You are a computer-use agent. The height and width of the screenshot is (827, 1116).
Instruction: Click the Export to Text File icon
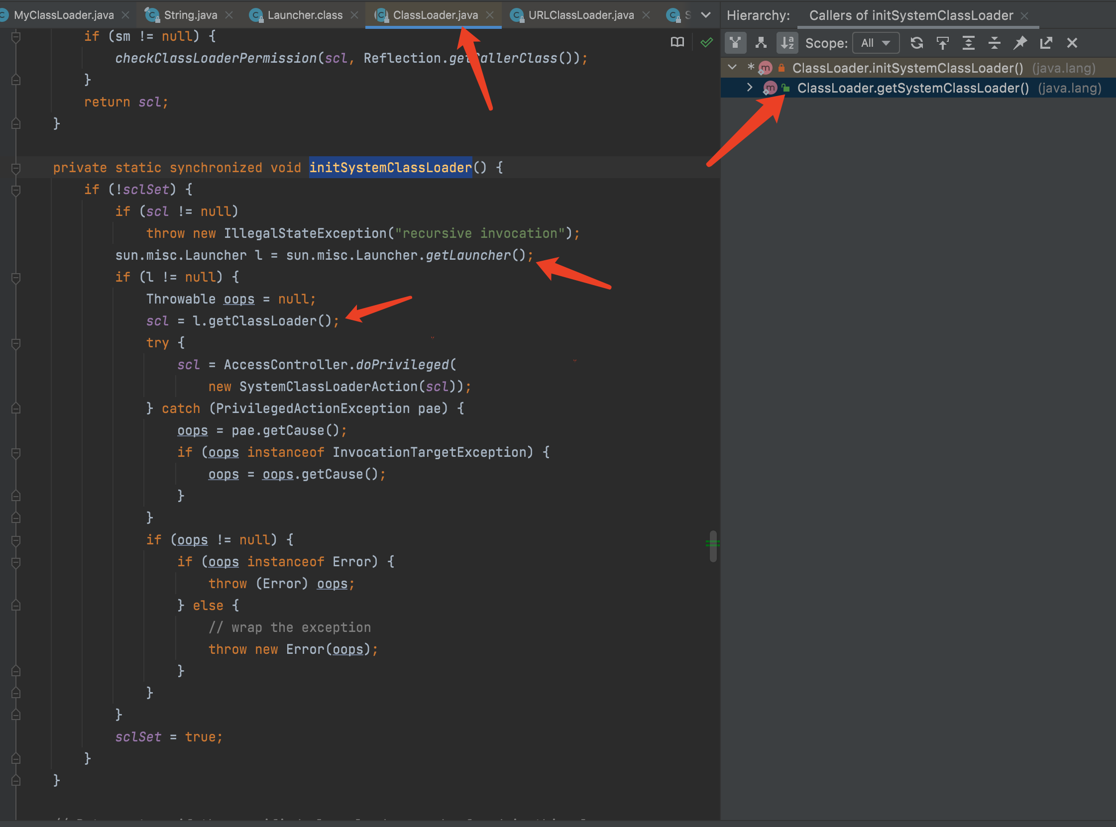[1046, 43]
